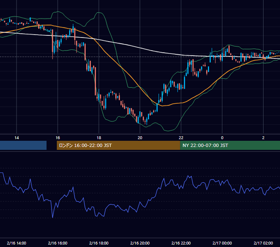Click the 20 hour label on price chart axis
This screenshot has height=247, width=280.
coord(140,138)
